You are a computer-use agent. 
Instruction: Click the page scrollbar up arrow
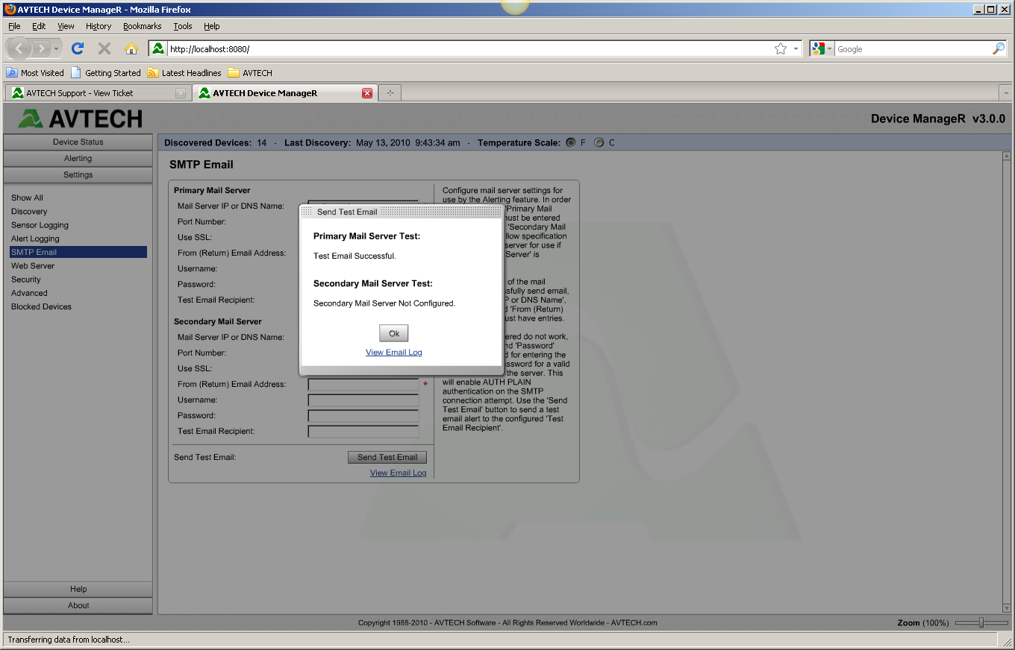pyautogui.click(x=1007, y=157)
